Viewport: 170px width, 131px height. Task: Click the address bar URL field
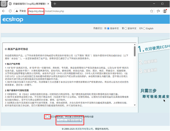click(x=84, y=11)
